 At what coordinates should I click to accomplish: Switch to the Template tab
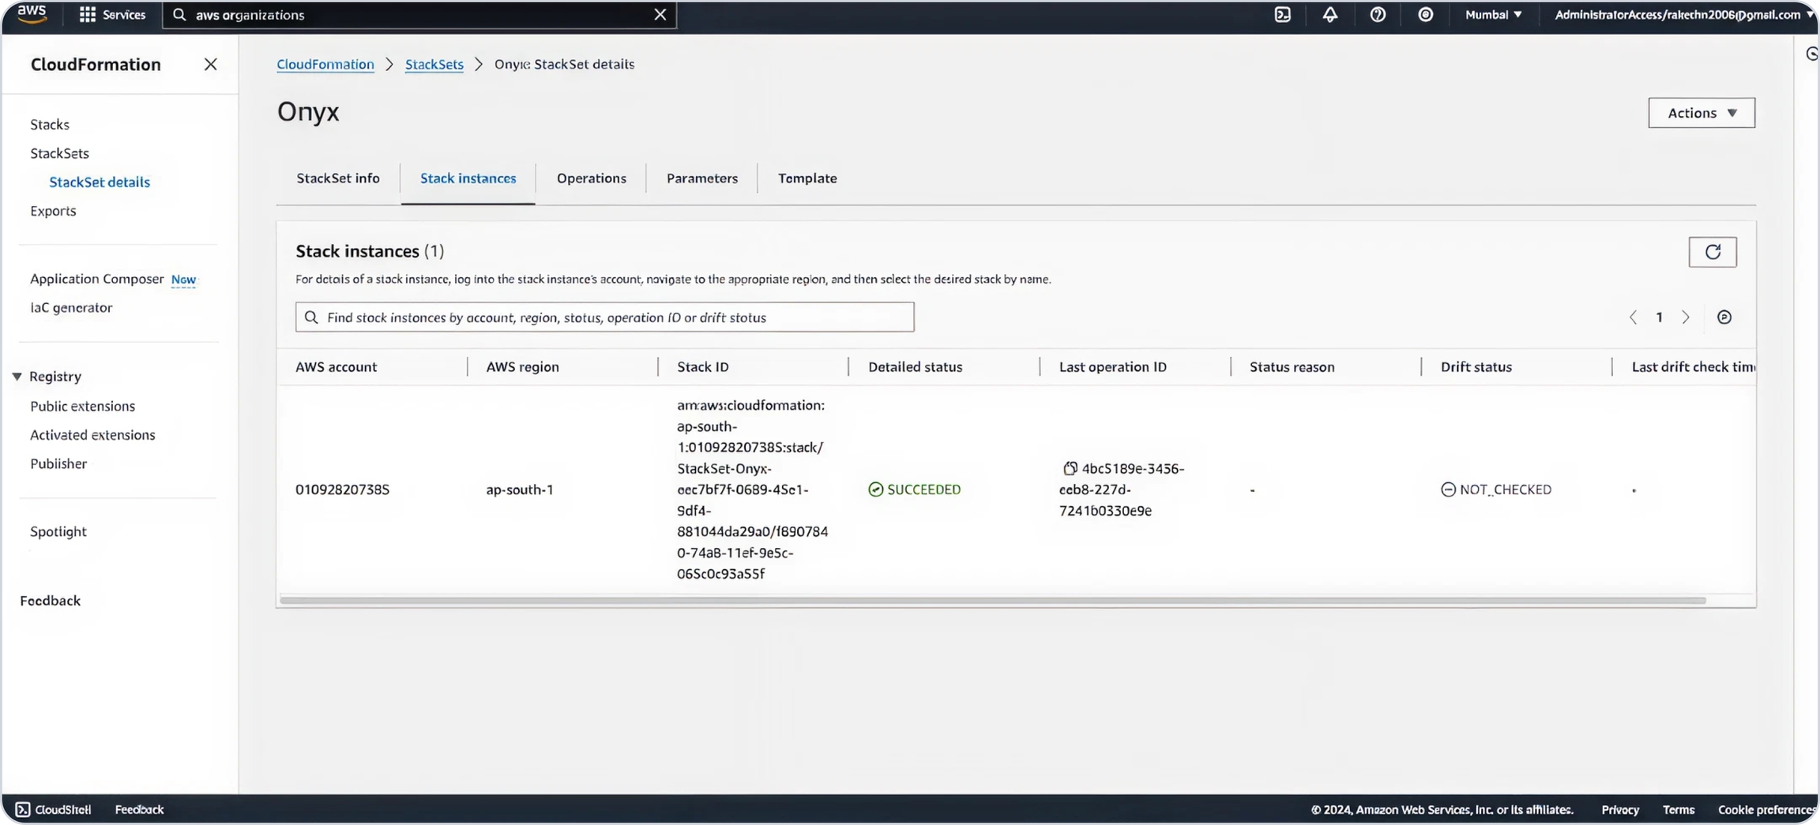[x=807, y=178]
